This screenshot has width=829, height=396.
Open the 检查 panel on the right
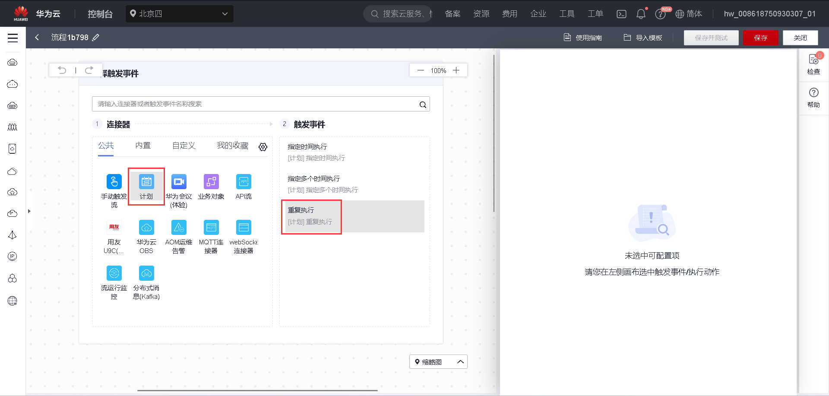coord(813,64)
